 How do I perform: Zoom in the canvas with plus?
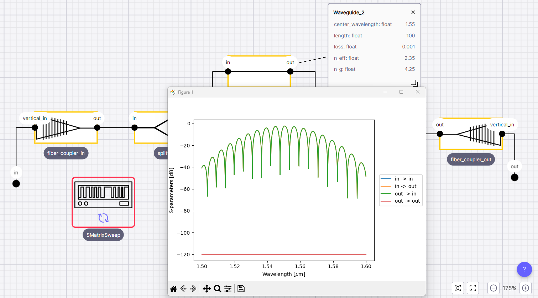(x=526, y=288)
